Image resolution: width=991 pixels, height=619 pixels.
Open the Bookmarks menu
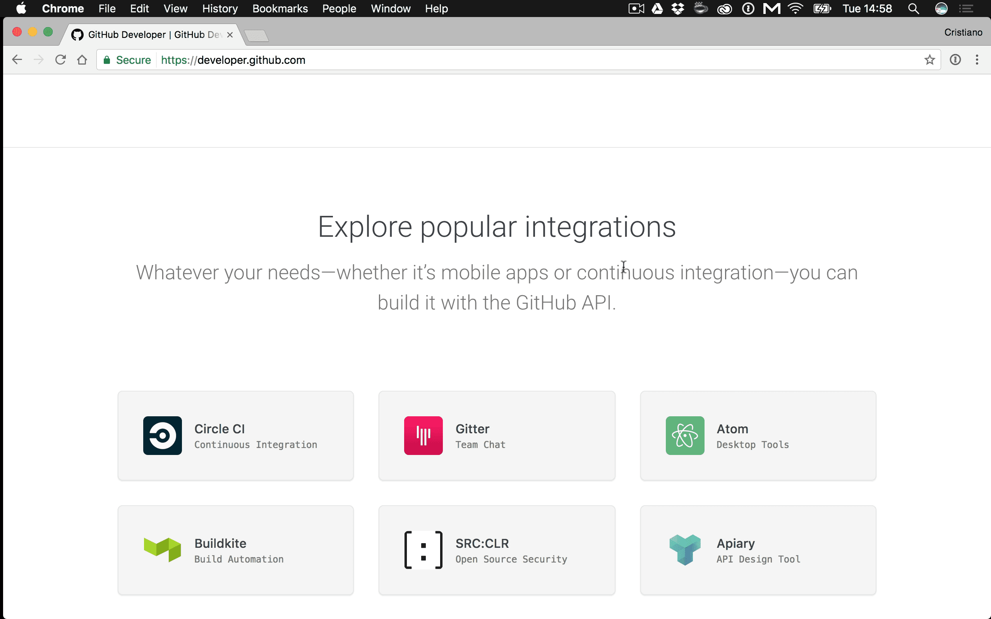pyautogui.click(x=280, y=8)
